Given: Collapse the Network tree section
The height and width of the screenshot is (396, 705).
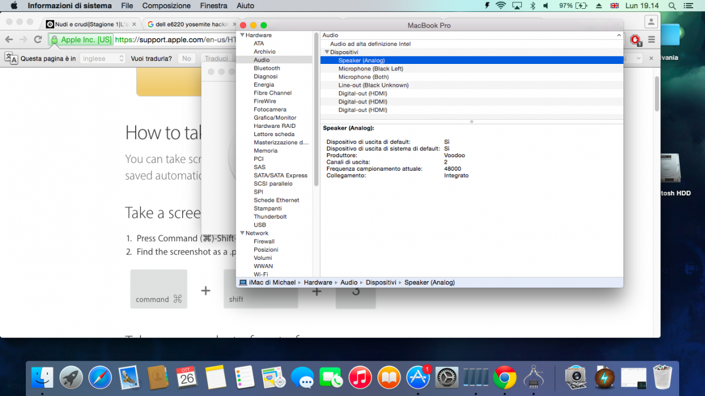Looking at the screenshot, I should [x=241, y=233].
